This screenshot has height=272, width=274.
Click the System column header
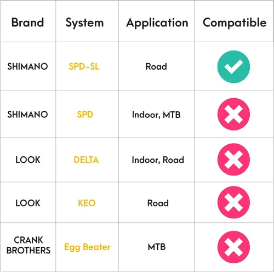click(x=85, y=23)
